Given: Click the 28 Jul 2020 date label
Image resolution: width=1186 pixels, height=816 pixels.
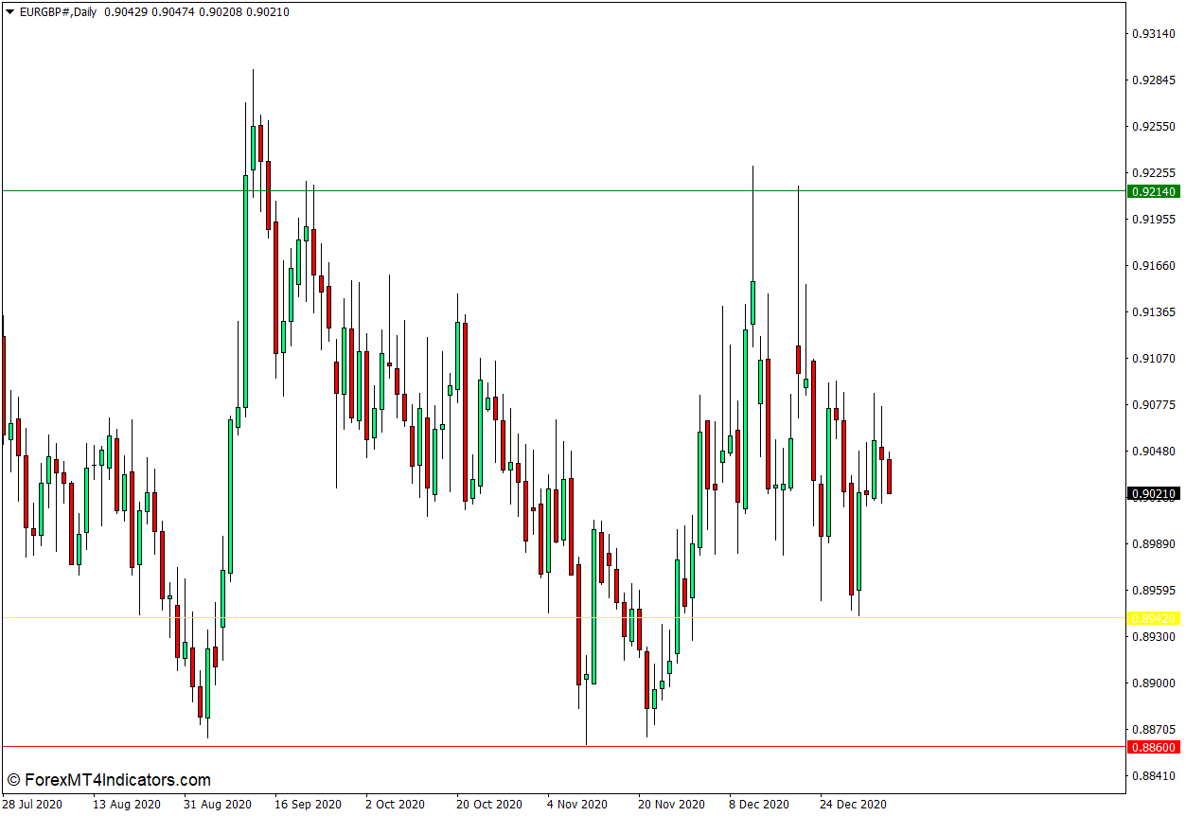Looking at the screenshot, I should click(x=32, y=805).
